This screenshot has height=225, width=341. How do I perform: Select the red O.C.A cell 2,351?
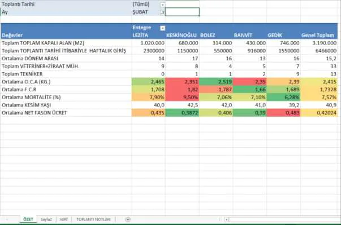click(x=182, y=82)
